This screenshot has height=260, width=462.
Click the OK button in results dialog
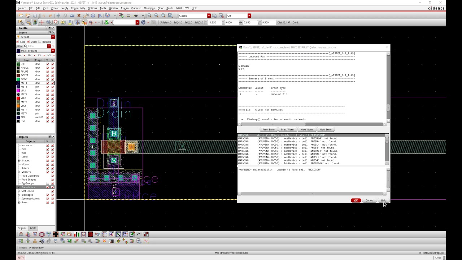click(x=356, y=200)
